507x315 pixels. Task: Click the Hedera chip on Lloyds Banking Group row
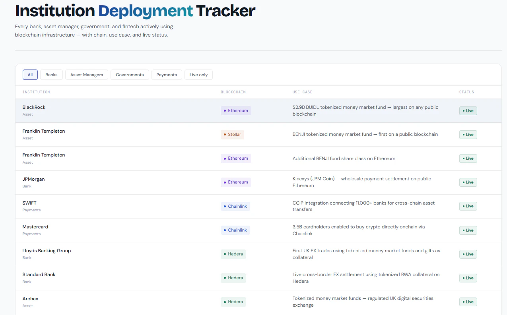tap(233, 254)
